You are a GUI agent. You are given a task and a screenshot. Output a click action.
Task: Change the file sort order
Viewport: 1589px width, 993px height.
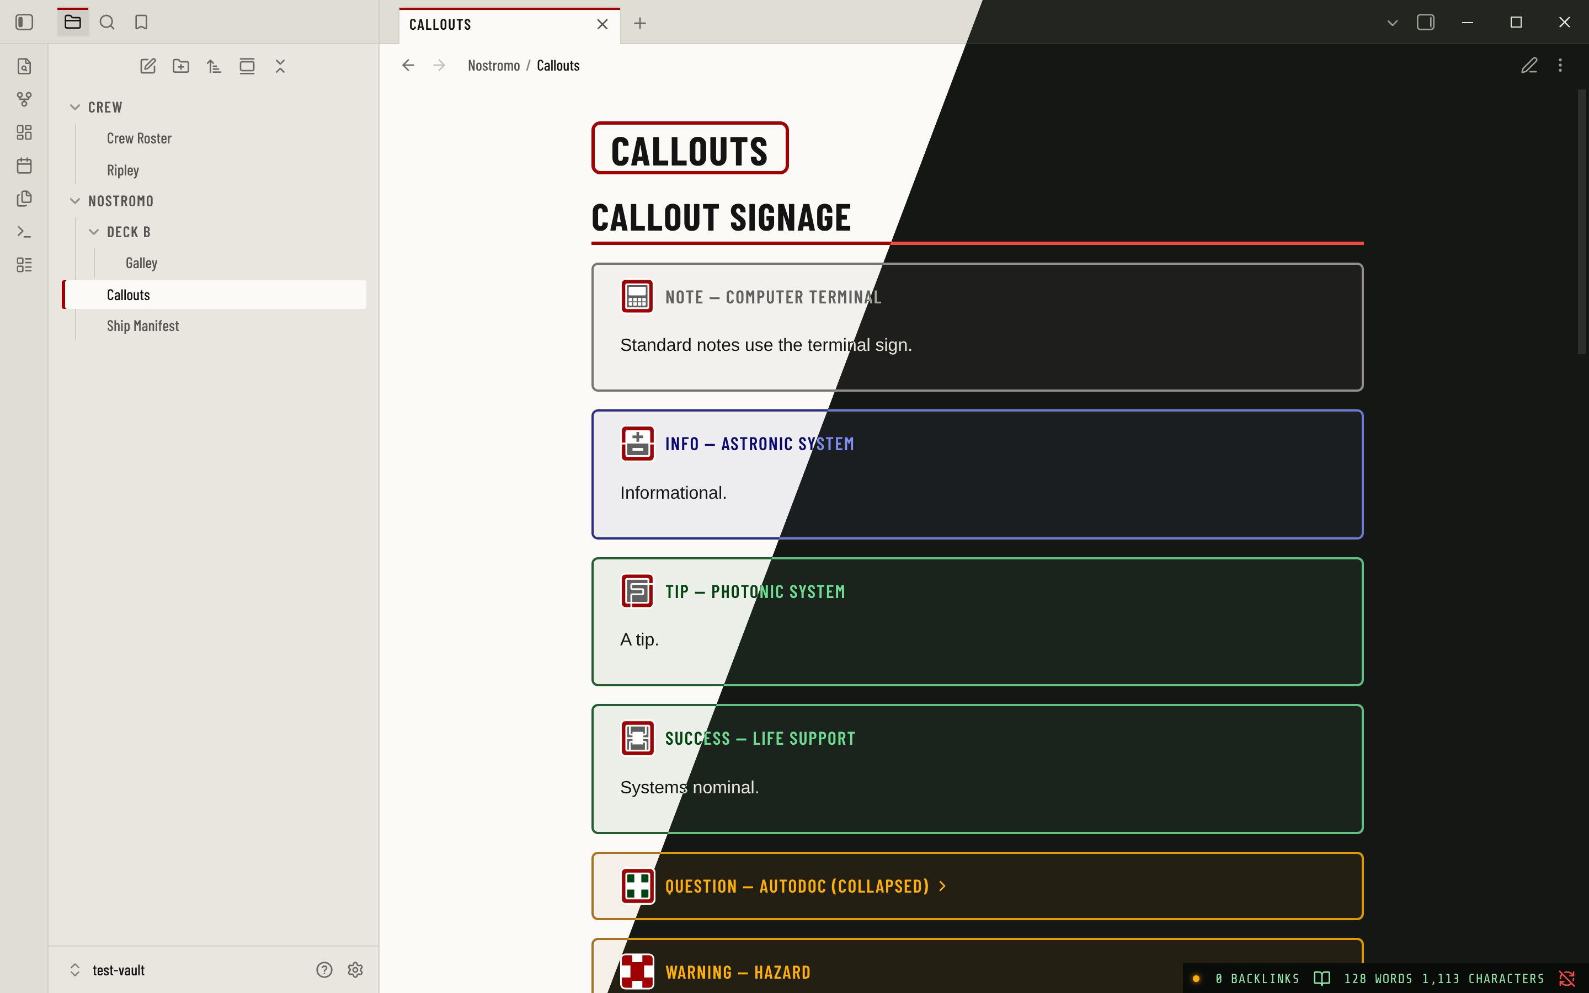(x=214, y=66)
